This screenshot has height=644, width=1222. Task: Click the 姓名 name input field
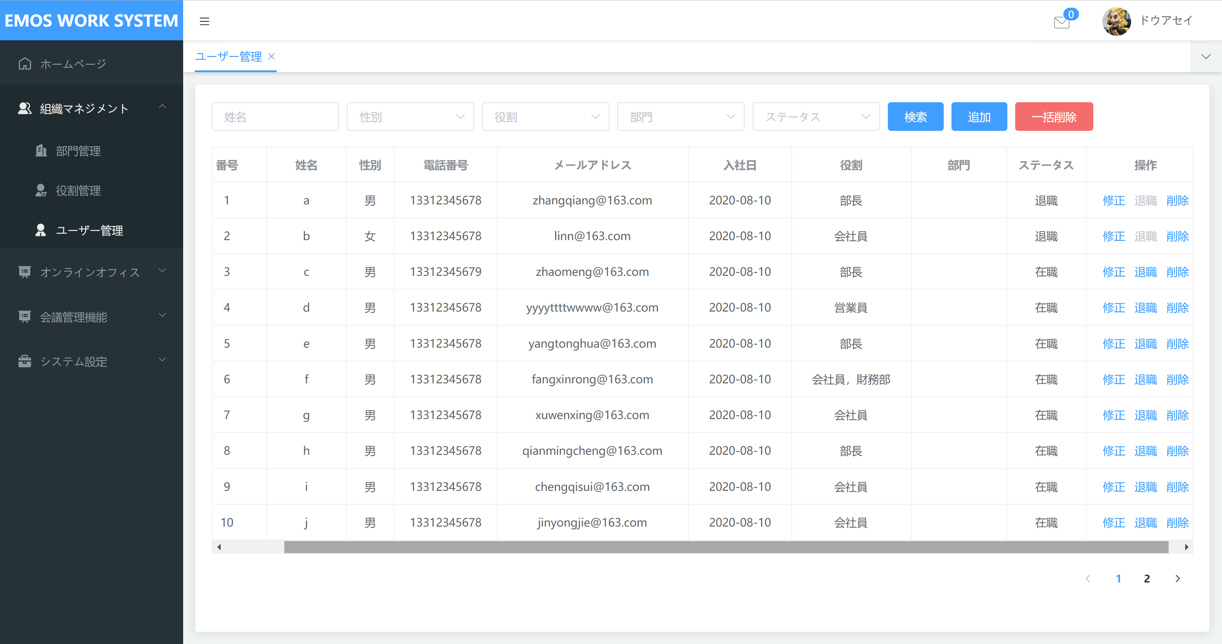[275, 116]
